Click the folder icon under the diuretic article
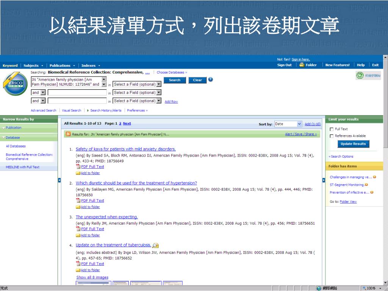This screenshot has height=291, width=388. point(78,207)
